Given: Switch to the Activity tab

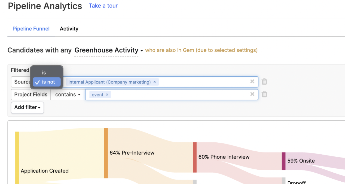Looking at the screenshot, I should pos(69,29).
